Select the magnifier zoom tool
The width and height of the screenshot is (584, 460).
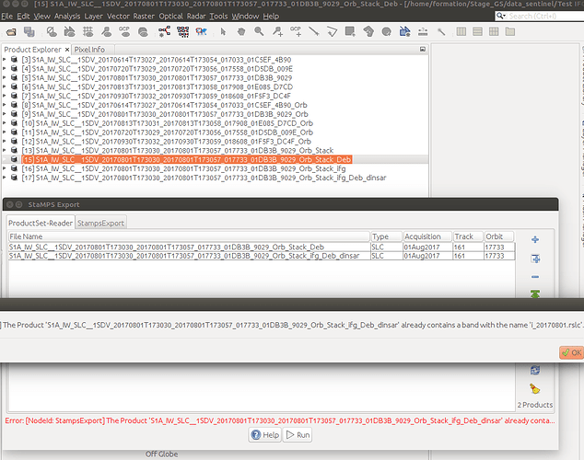[259, 32]
